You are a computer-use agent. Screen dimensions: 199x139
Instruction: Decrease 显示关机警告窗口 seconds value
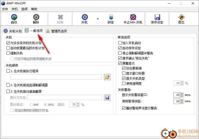click(x=182, y=96)
